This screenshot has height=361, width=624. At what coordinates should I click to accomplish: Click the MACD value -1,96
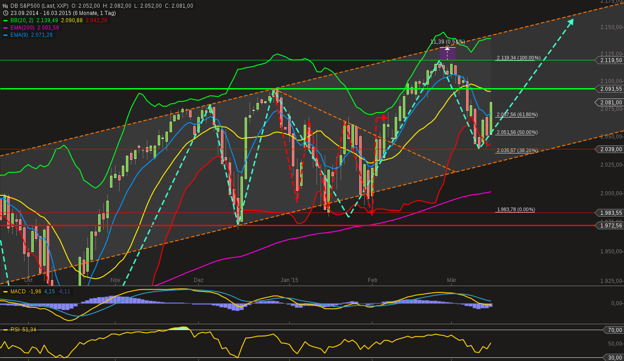[x=35, y=292]
